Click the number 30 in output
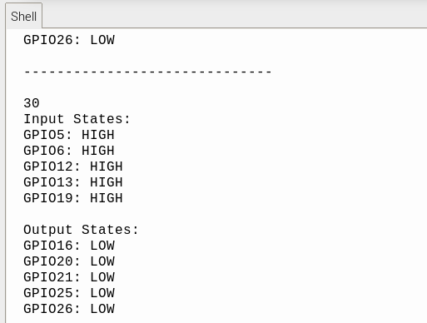 tap(32, 103)
